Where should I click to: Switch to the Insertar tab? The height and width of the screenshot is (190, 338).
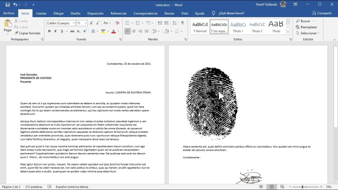41,13
